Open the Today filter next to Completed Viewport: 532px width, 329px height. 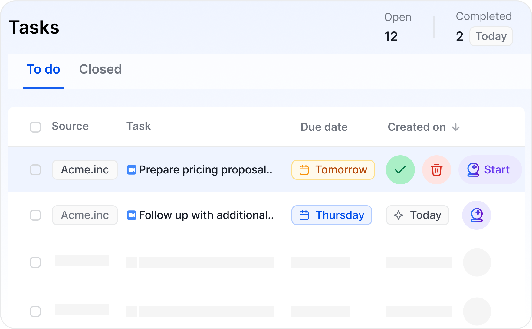point(491,36)
